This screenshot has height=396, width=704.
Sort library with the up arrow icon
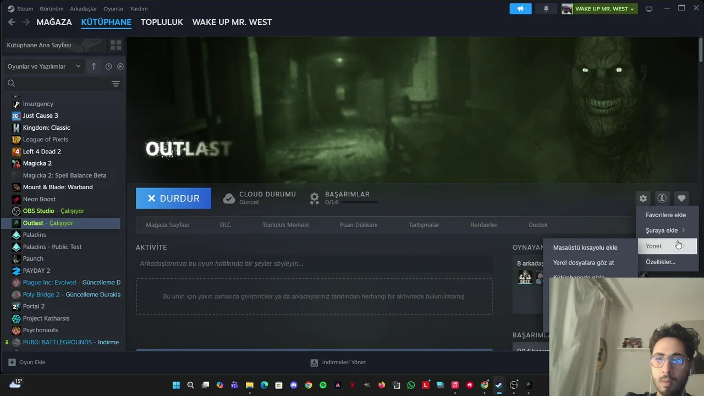point(94,67)
